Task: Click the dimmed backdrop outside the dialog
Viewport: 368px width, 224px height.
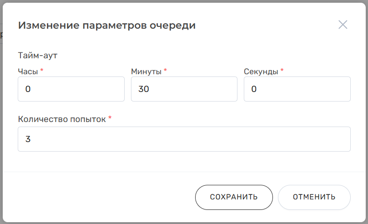Action: 1,114
